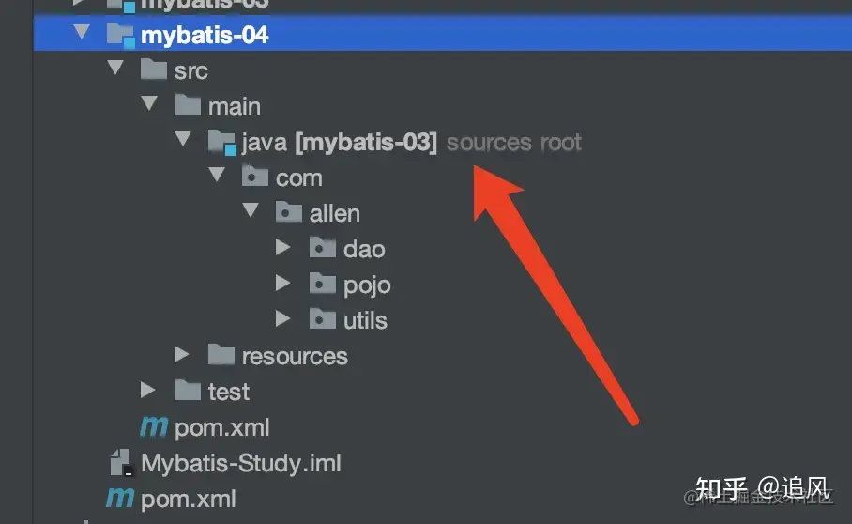Expand the dao package arrow
The height and width of the screenshot is (524, 852).
point(282,247)
